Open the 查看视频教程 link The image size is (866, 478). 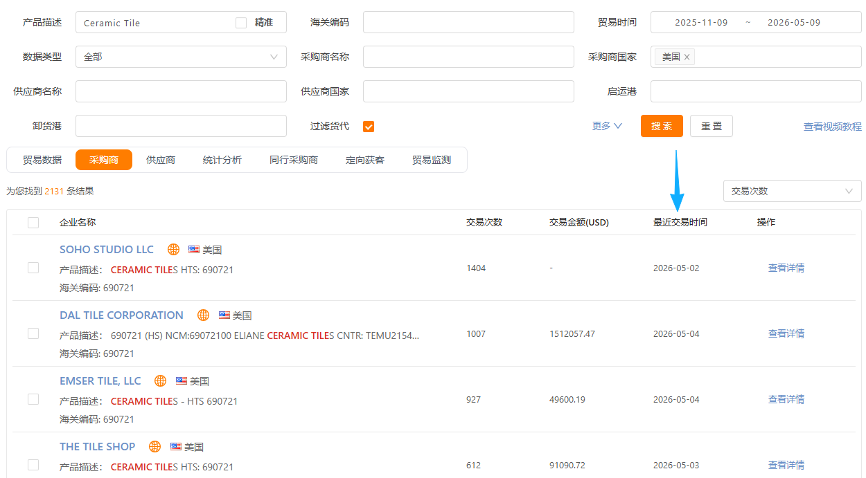pyautogui.click(x=833, y=127)
